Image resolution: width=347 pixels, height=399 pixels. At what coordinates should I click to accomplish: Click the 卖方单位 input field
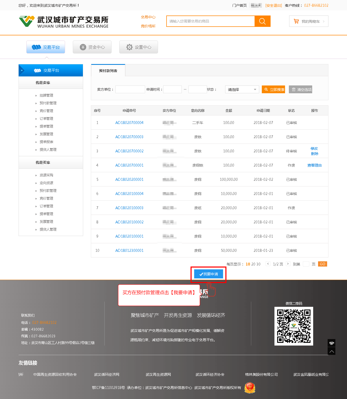coord(130,90)
